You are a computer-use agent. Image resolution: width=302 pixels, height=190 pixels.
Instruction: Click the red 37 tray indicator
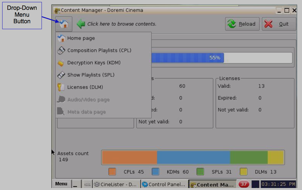(x=243, y=184)
